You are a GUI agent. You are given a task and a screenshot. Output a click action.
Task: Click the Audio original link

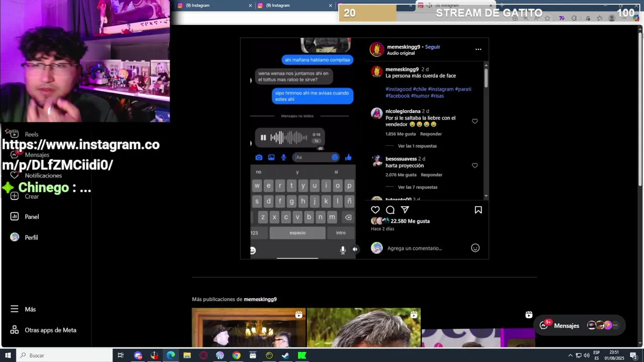click(400, 53)
